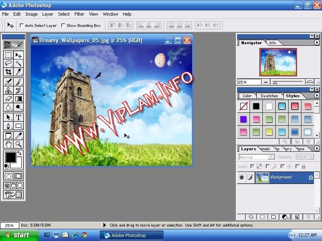Pick the Dodge tool
The image size is (322, 241).
point(19,107)
